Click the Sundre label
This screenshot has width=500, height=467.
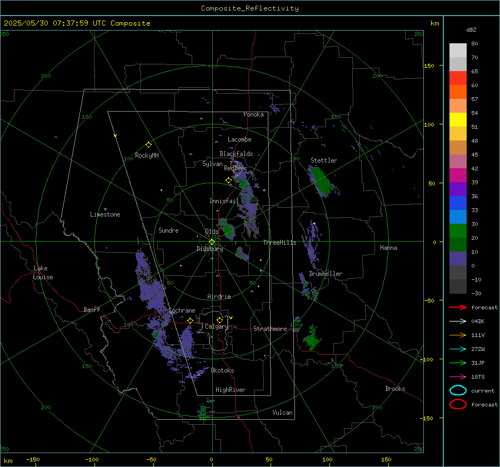(x=168, y=230)
